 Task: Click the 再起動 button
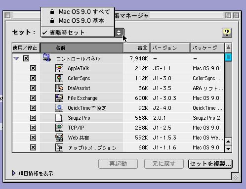118,164
